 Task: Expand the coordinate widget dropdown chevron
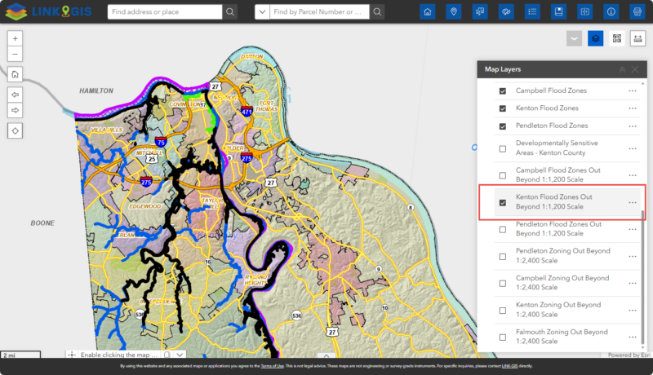point(180,355)
